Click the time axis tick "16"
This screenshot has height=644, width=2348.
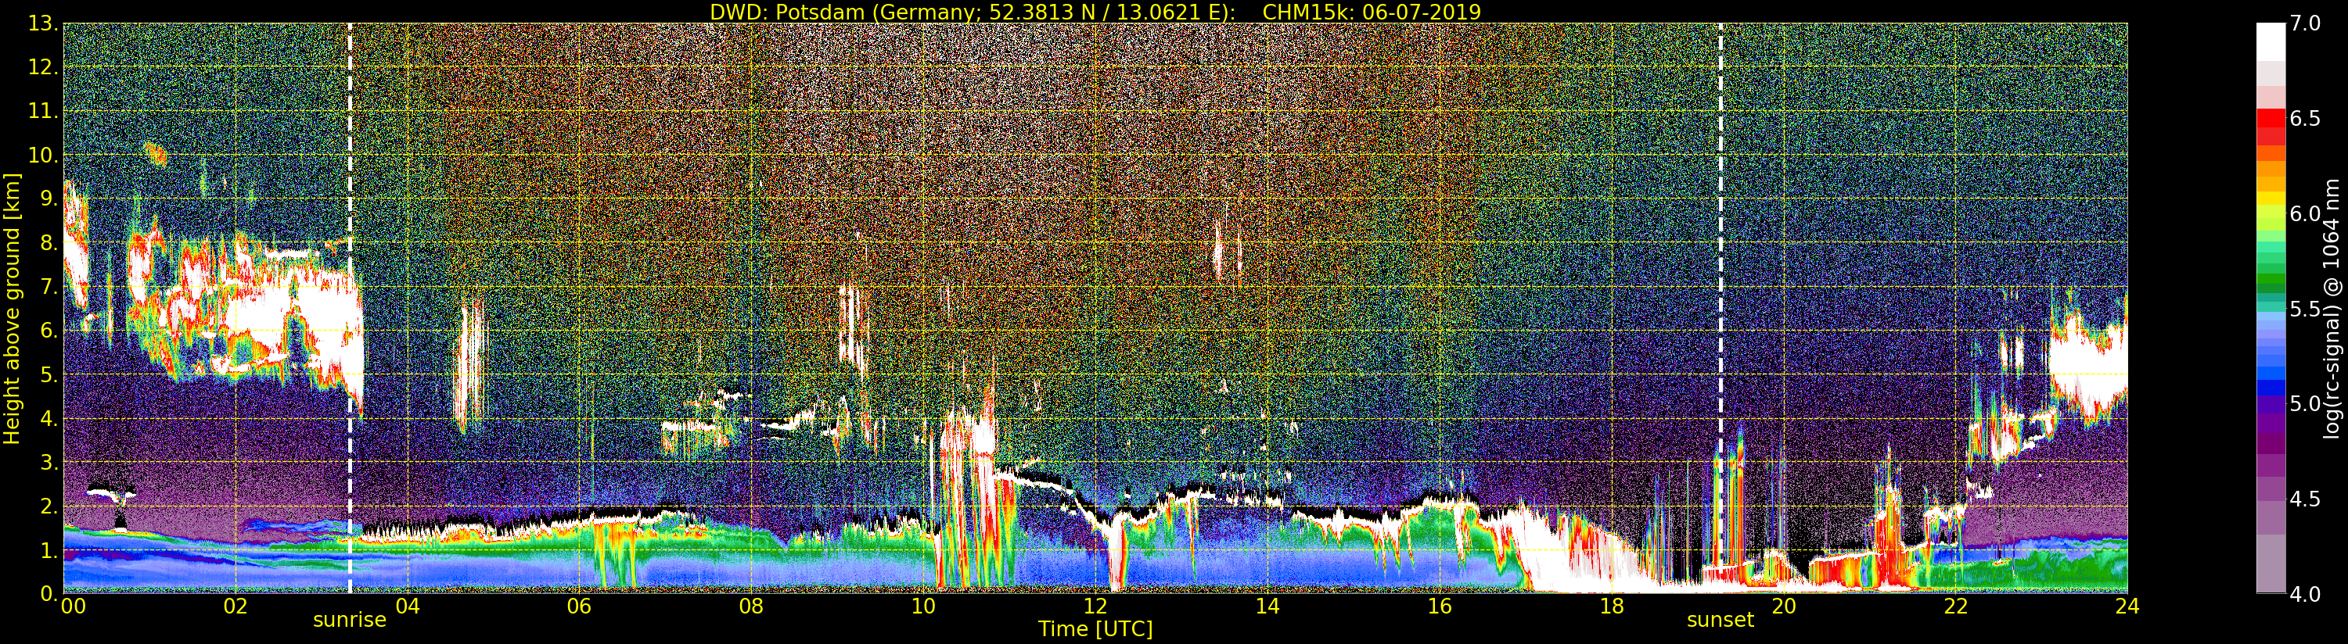pyautogui.click(x=1440, y=606)
